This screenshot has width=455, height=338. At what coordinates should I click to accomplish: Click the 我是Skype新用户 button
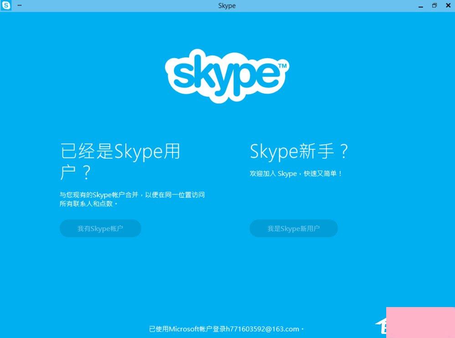pyautogui.click(x=294, y=228)
